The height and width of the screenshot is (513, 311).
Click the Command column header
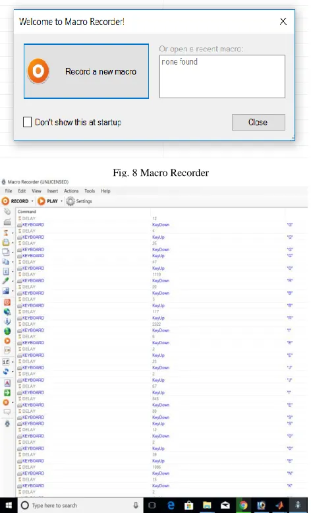pos(84,212)
